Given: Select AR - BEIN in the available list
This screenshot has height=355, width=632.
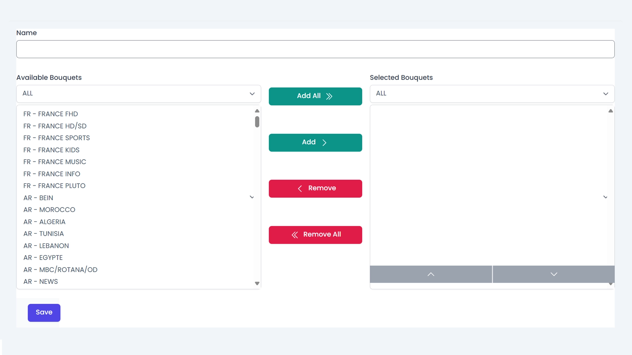Looking at the screenshot, I should (x=38, y=198).
